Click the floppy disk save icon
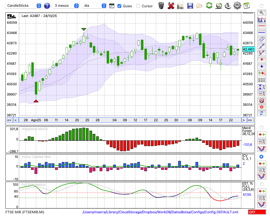Viewport: 270px width, 216px height. pyautogui.click(x=190, y=6)
